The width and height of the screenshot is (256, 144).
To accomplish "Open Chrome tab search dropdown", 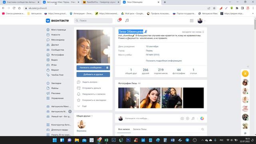I will 230,2.
